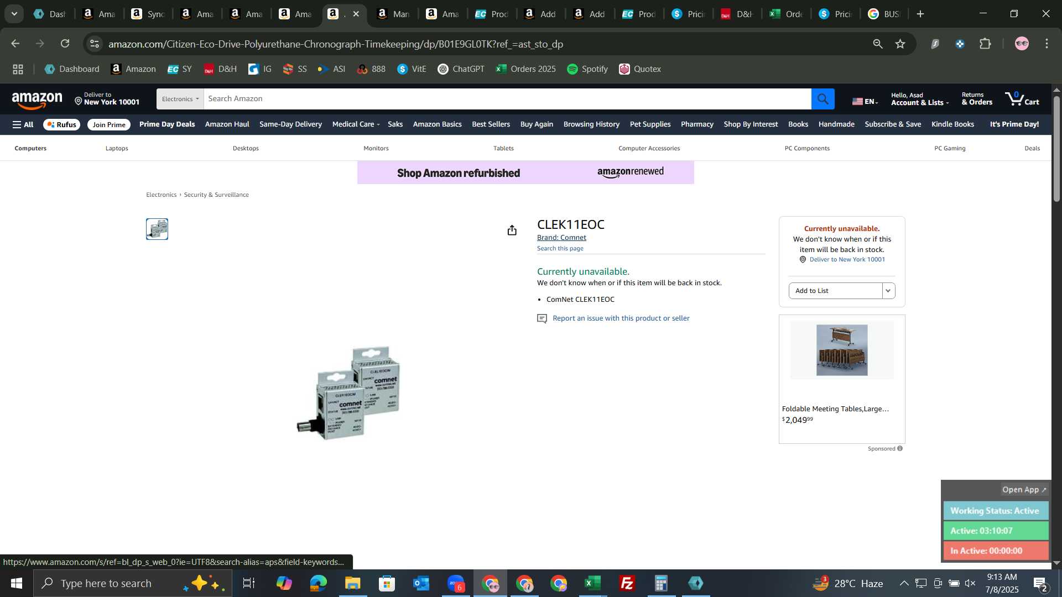Switch to the Orders browser tab
Viewport: 1062px width, 597px height.
pos(785,14)
